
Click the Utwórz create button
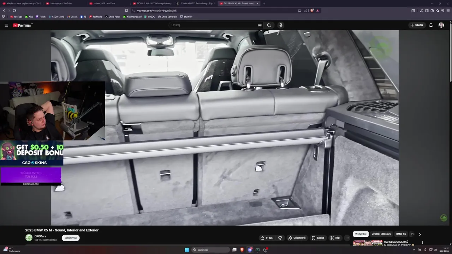pos(417,25)
